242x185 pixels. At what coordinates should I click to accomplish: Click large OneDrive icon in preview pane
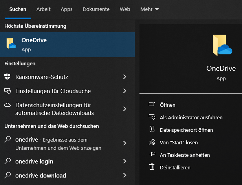[222, 45]
